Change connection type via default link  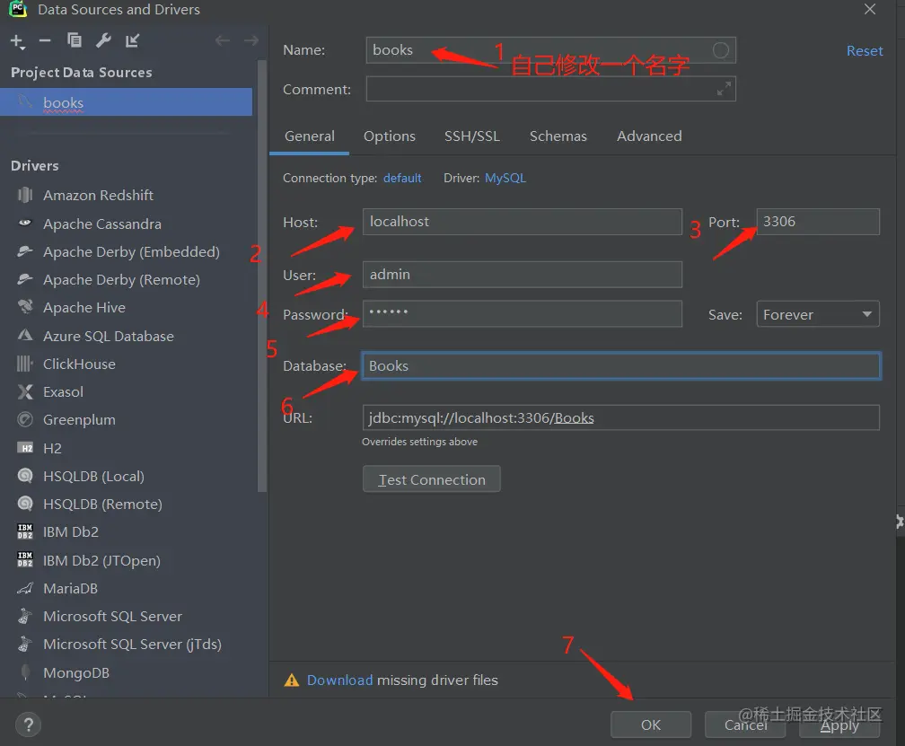coord(402,179)
